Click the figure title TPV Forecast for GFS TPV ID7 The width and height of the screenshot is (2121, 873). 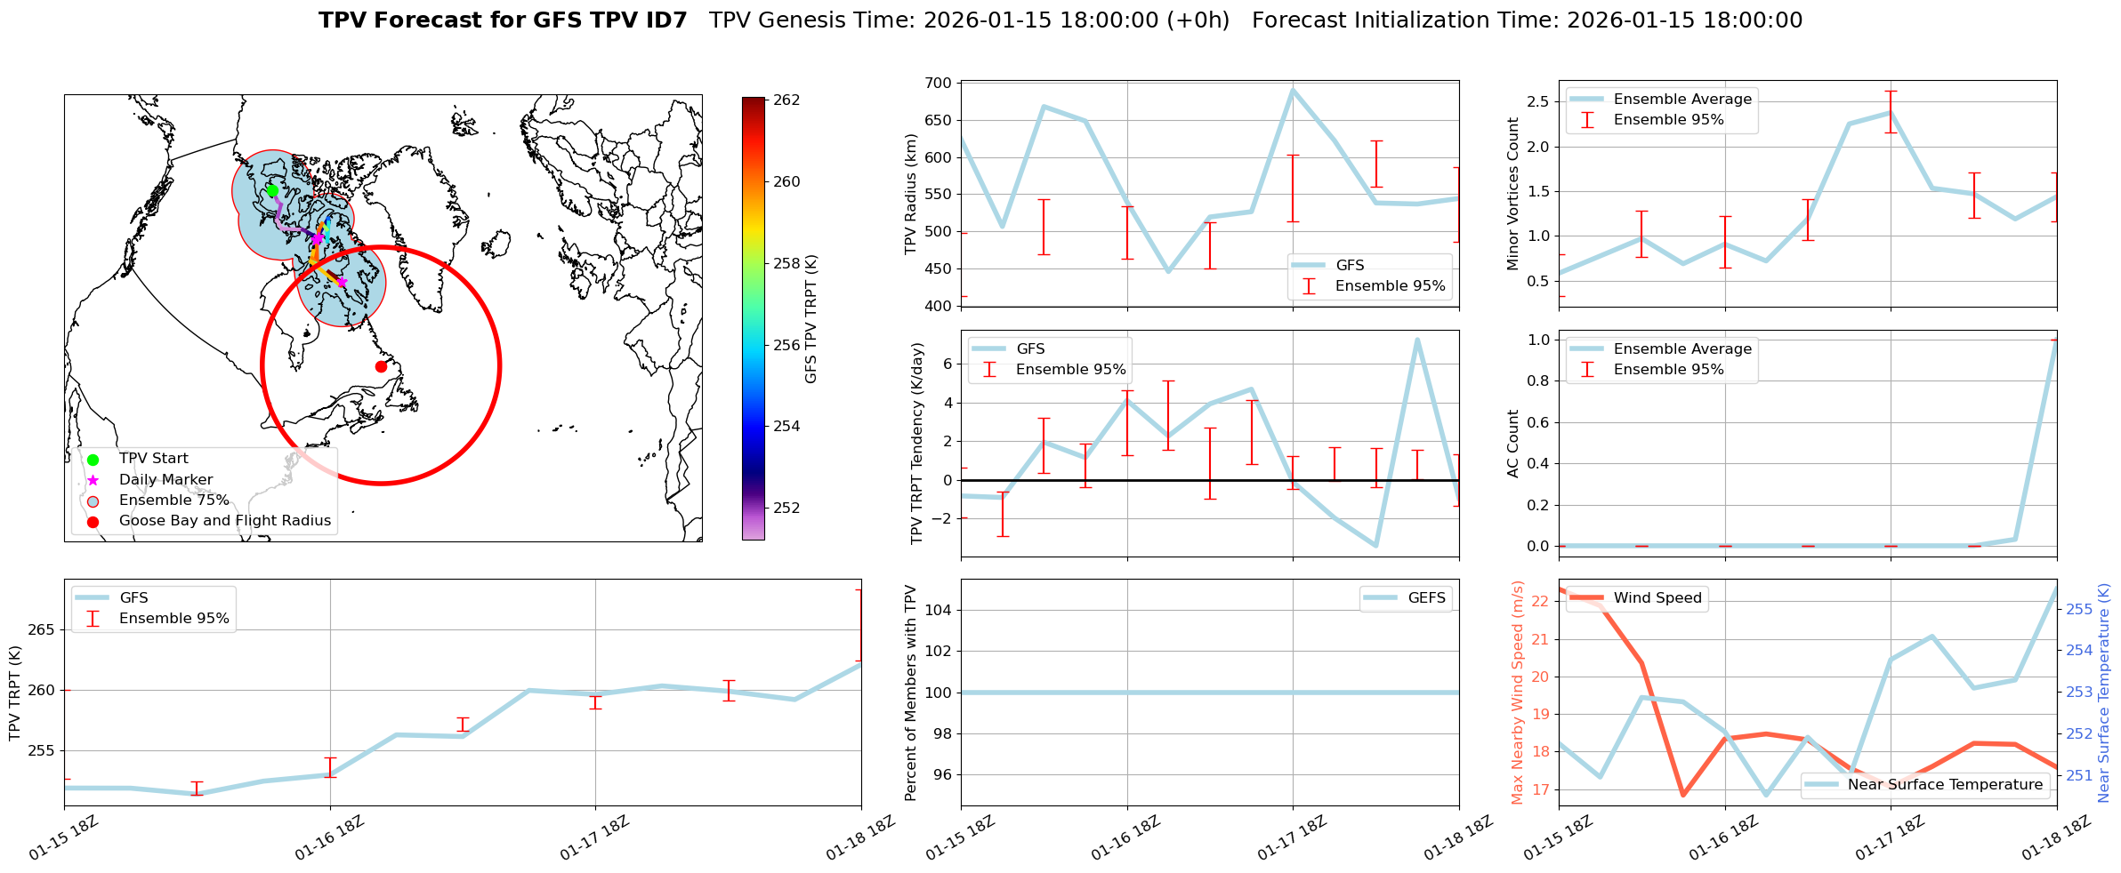tap(503, 20)
